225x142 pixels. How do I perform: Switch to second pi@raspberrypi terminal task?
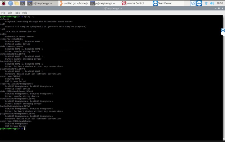coord(105,3)
